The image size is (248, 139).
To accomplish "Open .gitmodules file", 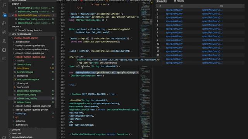I will [x=22, y=125].
